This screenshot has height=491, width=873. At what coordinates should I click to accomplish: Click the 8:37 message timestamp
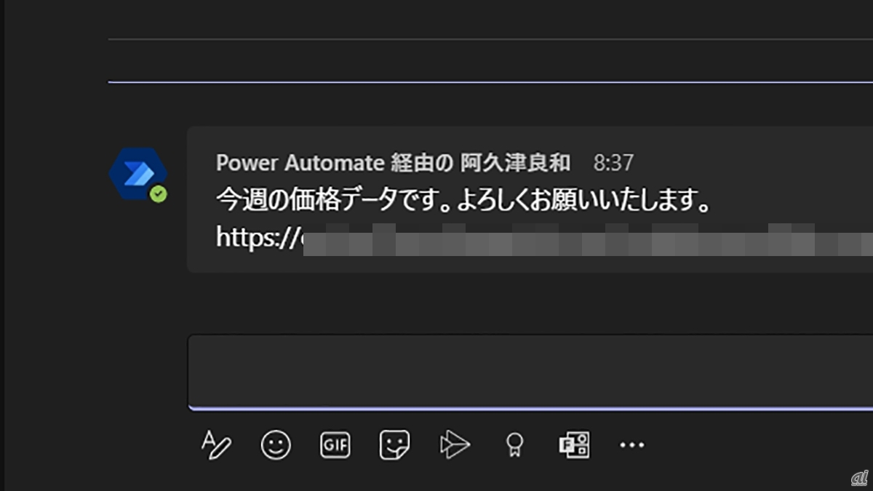click(x=613, y=163)
